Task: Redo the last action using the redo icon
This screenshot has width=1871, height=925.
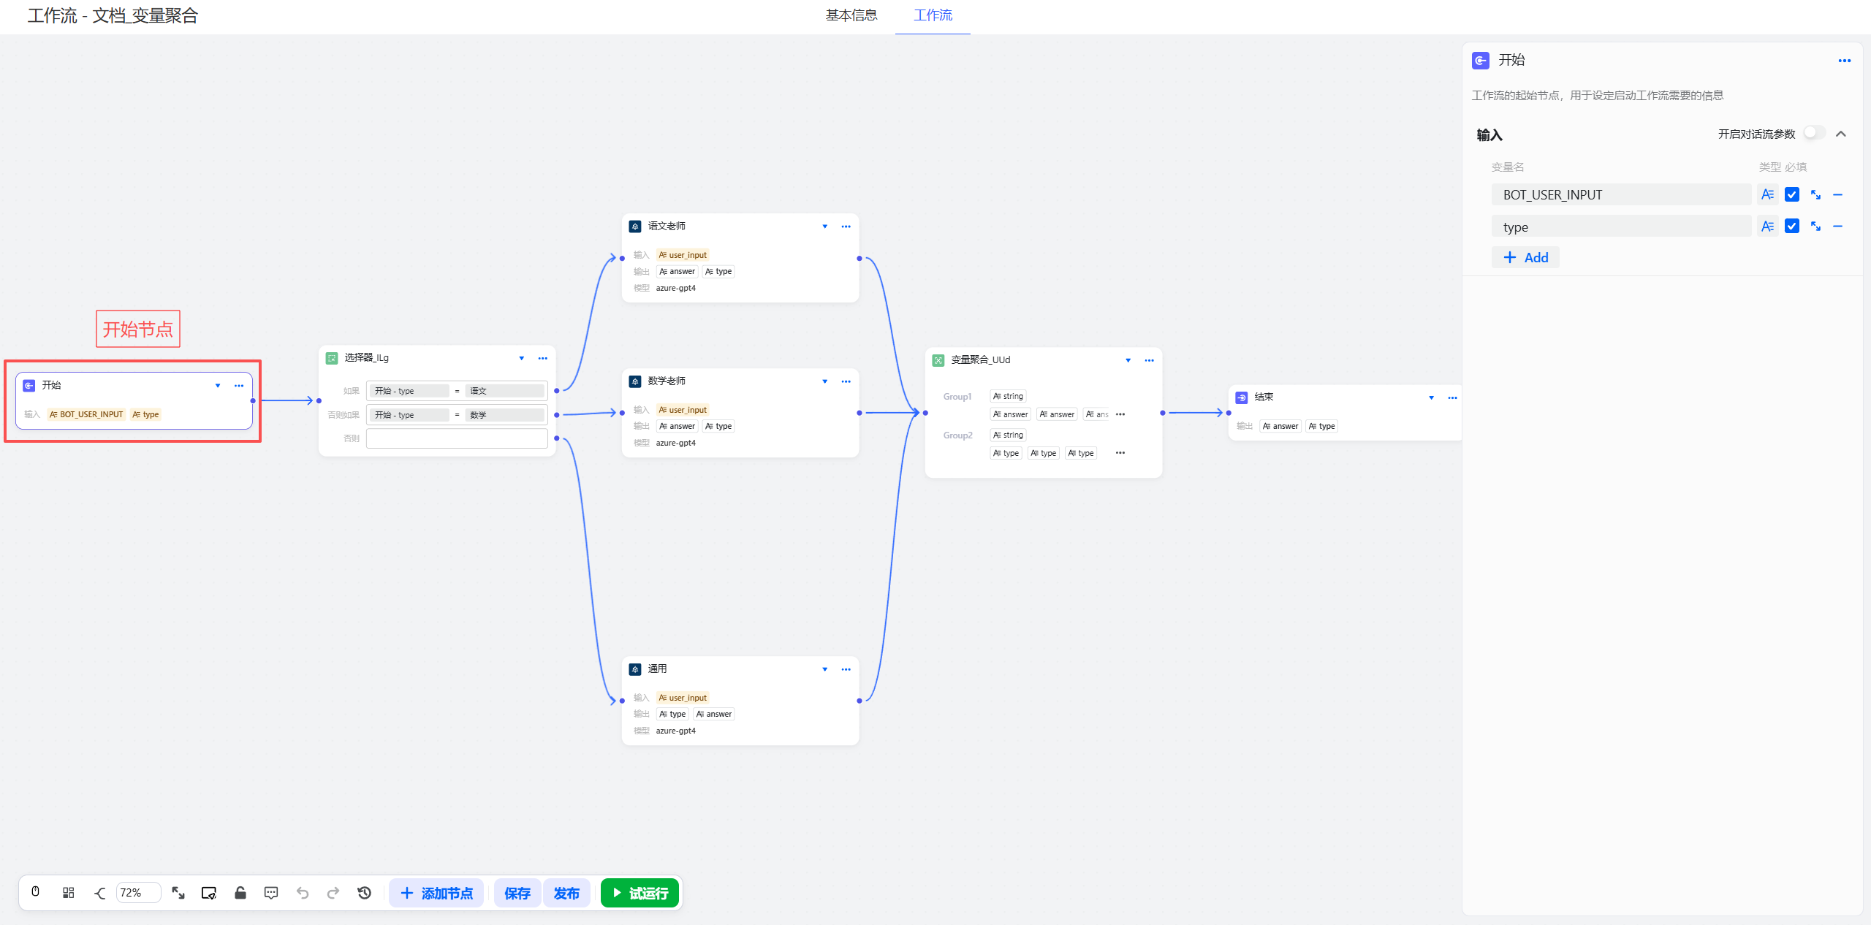Action: (x=333, y=892)
